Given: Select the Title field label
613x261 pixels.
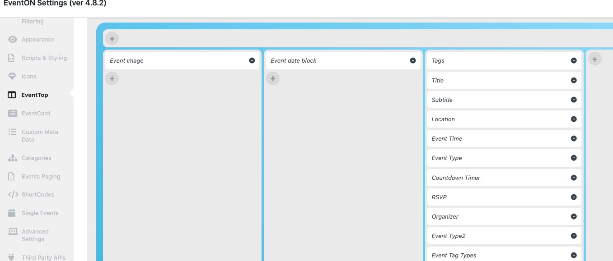Looking at the screenshot, I should tap(438, 80).
